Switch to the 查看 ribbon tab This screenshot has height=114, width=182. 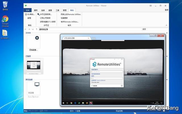click(x=50, y=10)
